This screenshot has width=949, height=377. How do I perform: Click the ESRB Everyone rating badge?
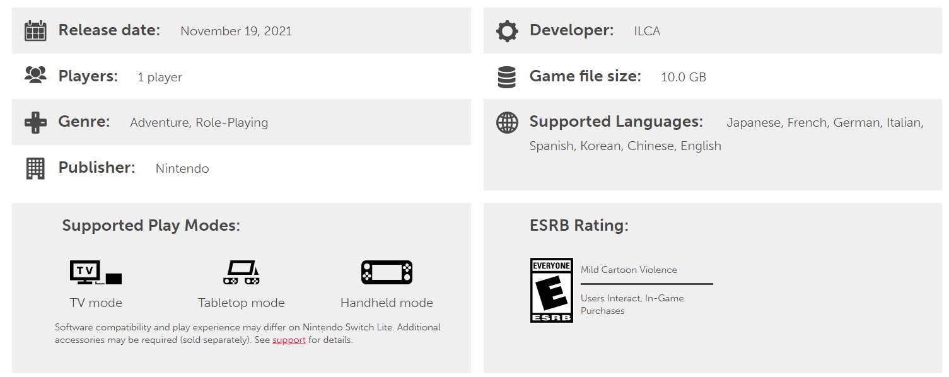[552, 290]
